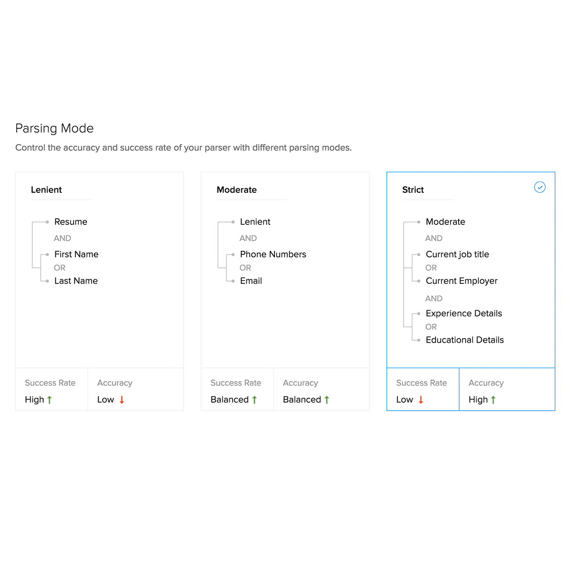Click green up arrow beside Lenient's High success rate
This screenshot has height=571, width=571.
[x=50, y=400]
